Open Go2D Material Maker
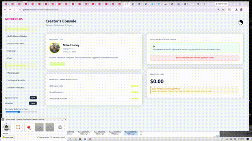The height and width of the screenshot is (141, 252). coord(17,36)
